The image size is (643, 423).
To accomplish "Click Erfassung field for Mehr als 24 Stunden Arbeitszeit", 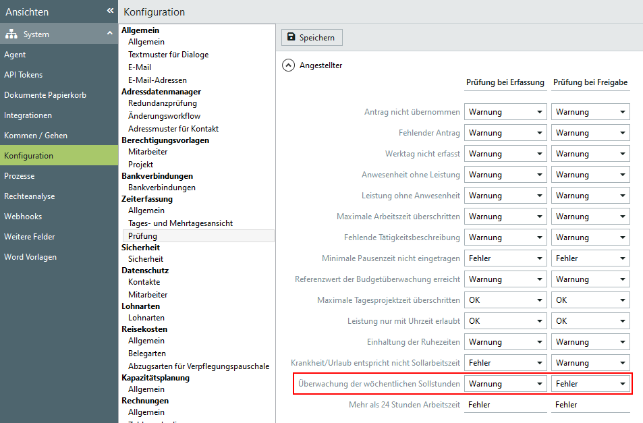I will (x=505, y=405).
